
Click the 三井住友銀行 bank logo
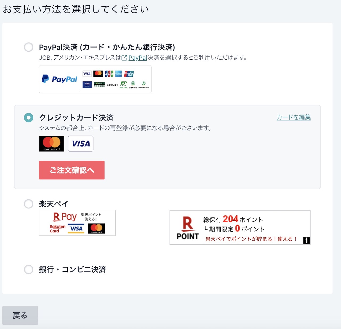[99, 84]
